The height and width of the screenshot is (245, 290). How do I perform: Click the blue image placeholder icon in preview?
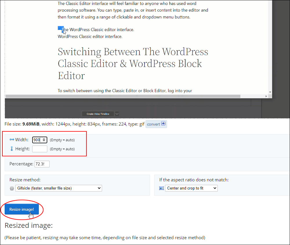point(61,29)
